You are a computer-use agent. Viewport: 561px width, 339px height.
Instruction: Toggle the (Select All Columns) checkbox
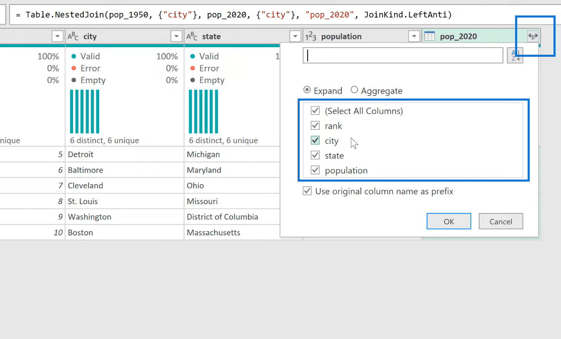[x=315, y=111]
